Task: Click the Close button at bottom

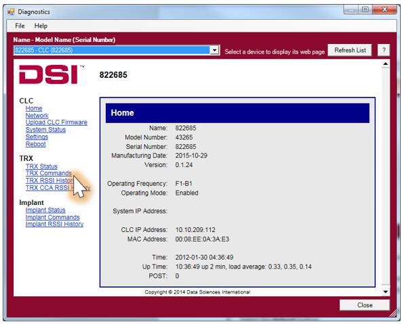Action: 365,305
